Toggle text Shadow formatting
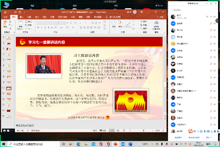 pyautogui.click(x=48, y=27)
